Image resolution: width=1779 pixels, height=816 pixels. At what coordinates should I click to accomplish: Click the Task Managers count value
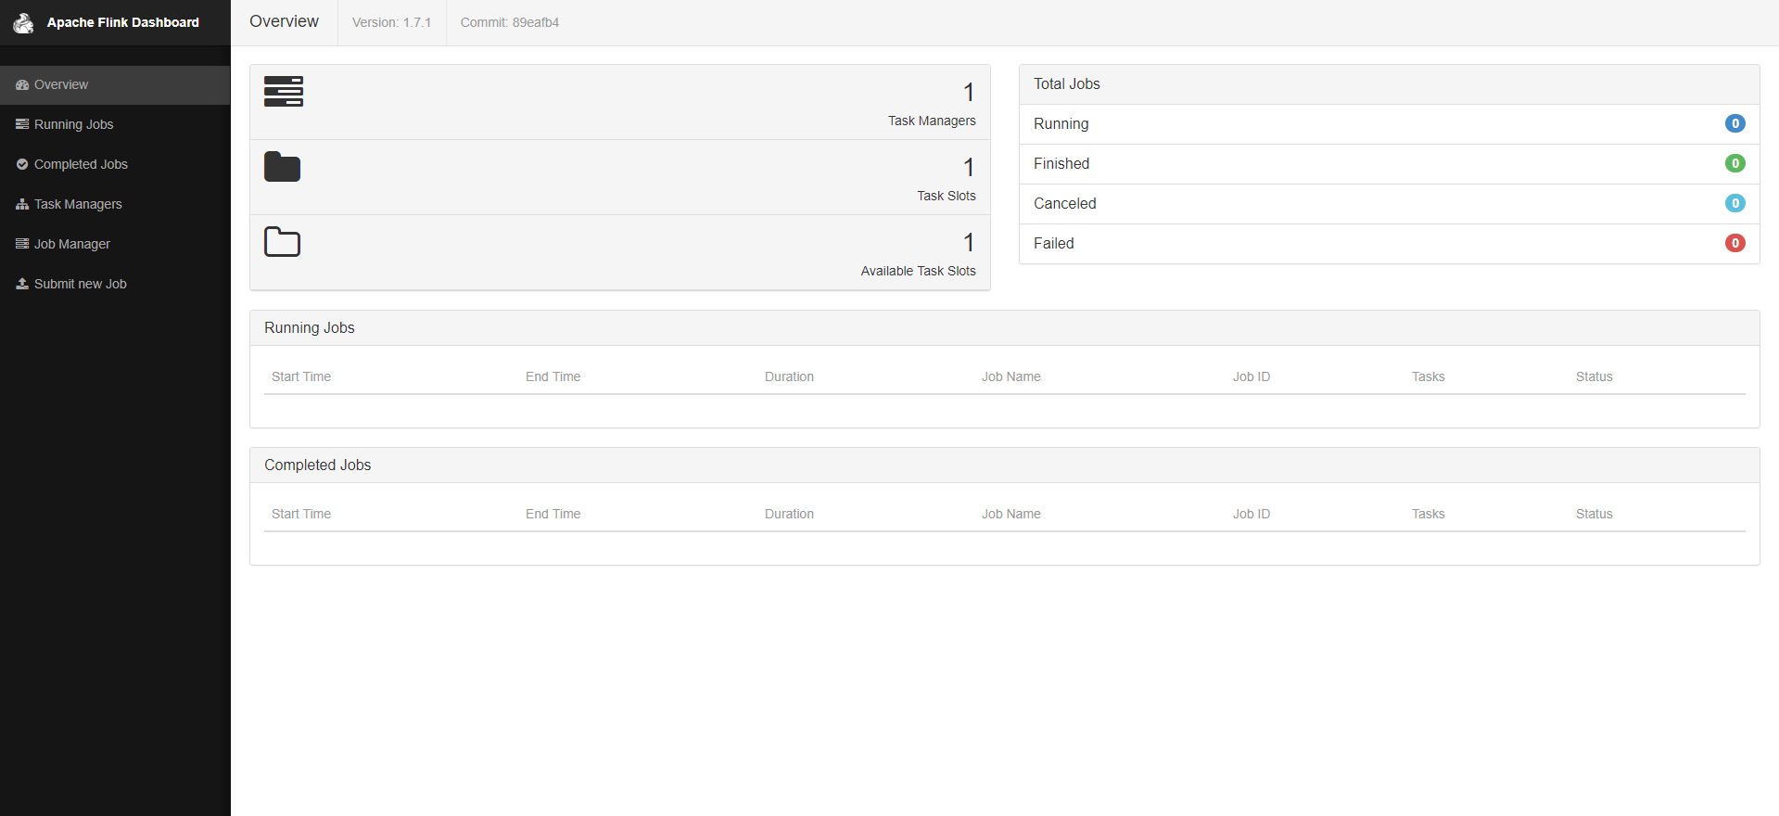click(969, 92)
